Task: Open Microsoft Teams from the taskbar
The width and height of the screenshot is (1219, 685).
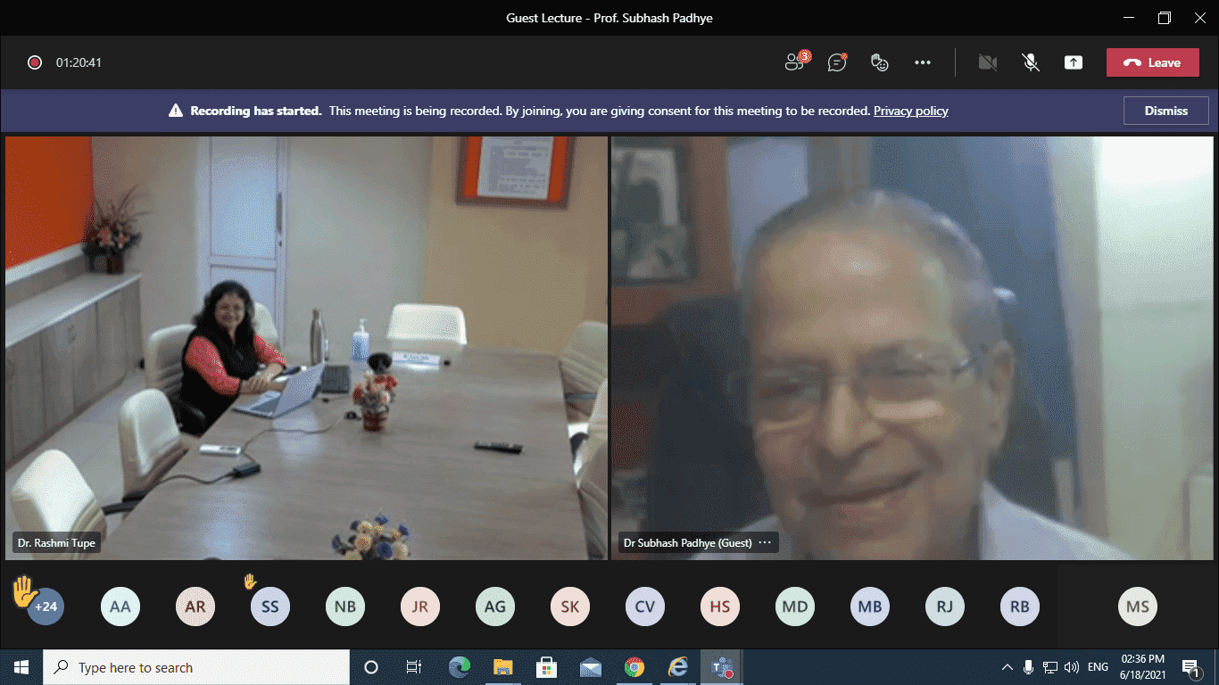Action: pos(721,667)
